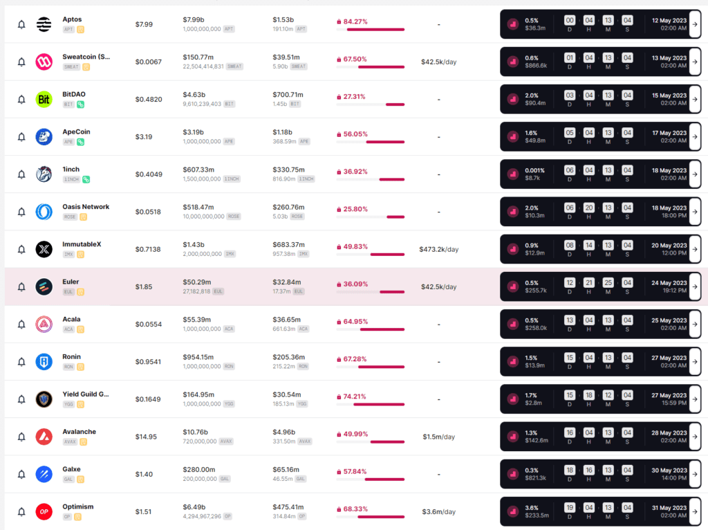Click the Aptos coin logo
The width and height of the screenshot is (708, 530).
pos(44,24)
